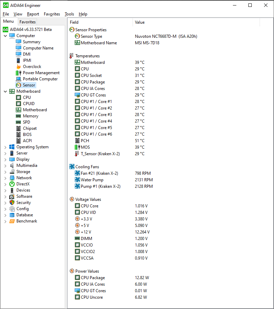Click the Security shield icon
Image resolution: width=274 pixels, height=309 pixels.
[12, 203]
